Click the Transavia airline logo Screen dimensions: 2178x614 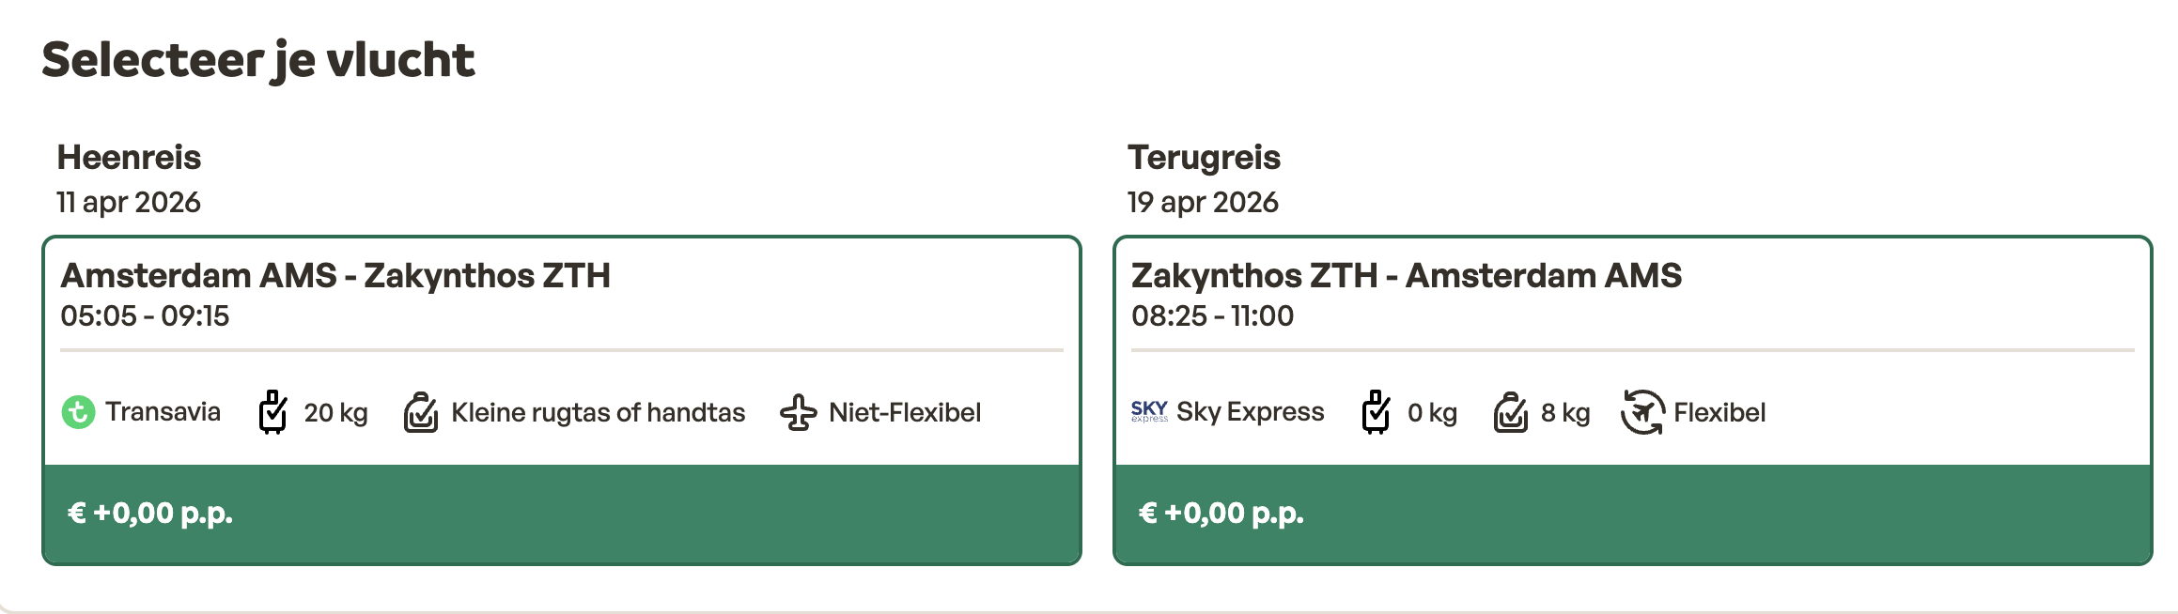tap(78, 412)
